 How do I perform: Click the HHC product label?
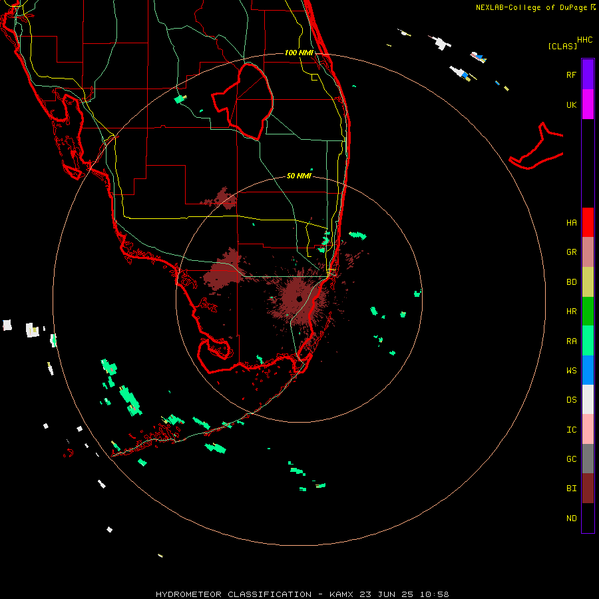(x=584, y=40)
